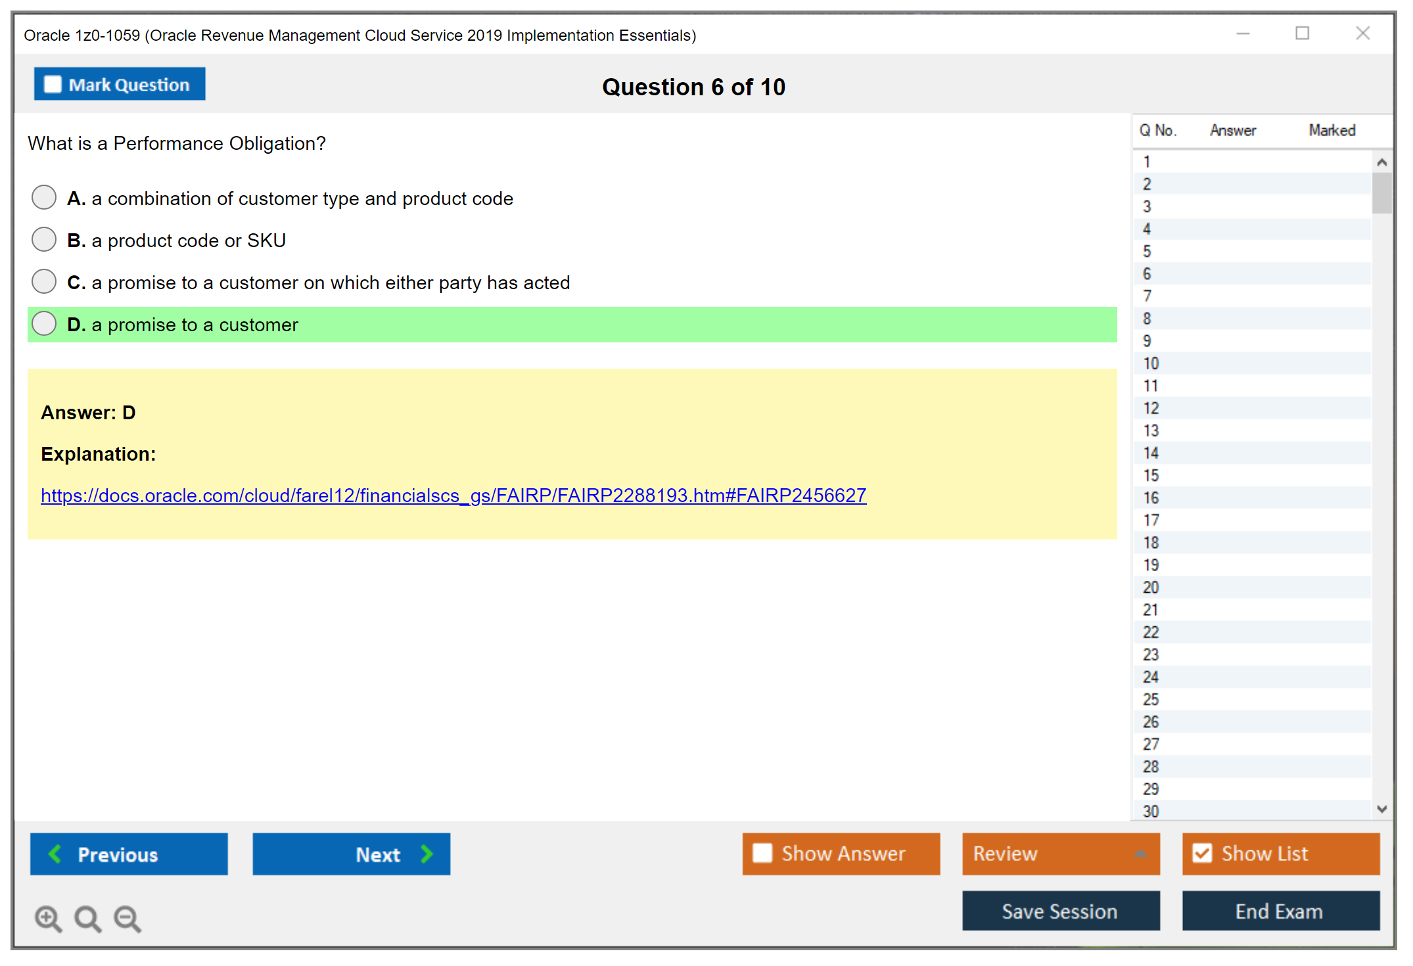This screenshot has width=1413, height=966.
Task: Select radio button for answer D
Action: point(43,323)
